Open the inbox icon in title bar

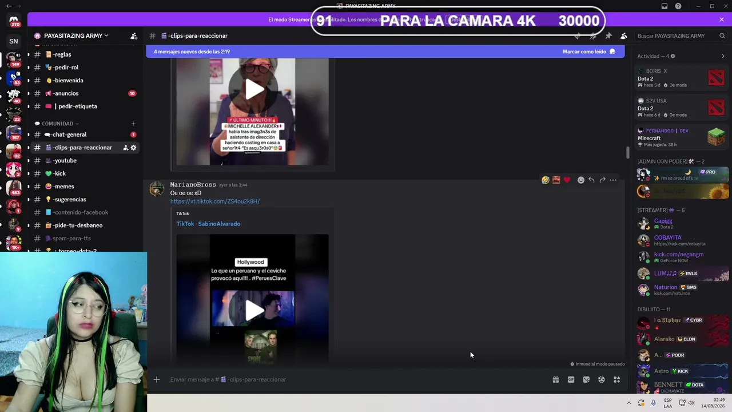click(665, 6)
